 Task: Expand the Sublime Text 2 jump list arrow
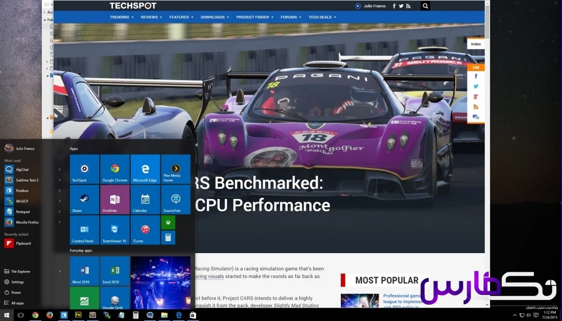pyautogui.click(x=59, y=180)
